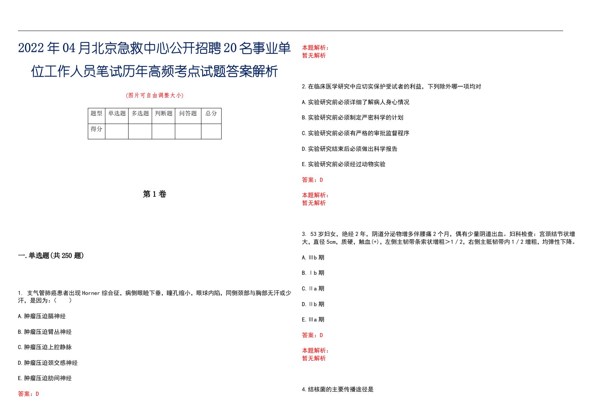Screen dimensions: 593x419
Task: Click the '本题解析：' label under question 3
Action: click(x=315, y=351)
